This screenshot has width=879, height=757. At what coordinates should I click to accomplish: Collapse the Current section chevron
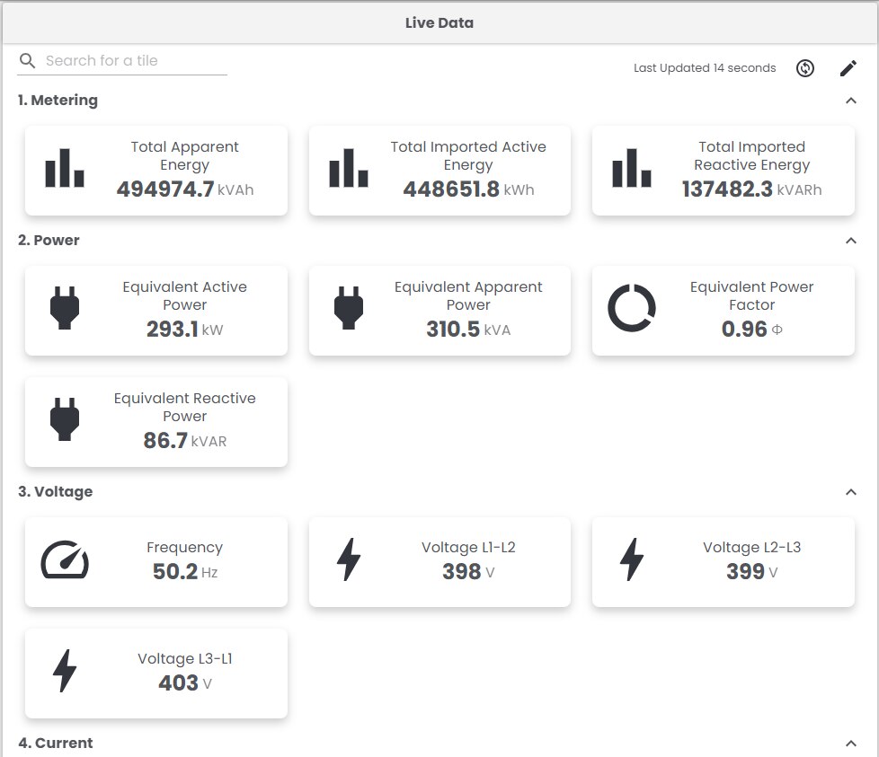pos(851,743)
